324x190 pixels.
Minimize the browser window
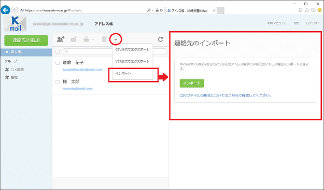coord(294,4)
